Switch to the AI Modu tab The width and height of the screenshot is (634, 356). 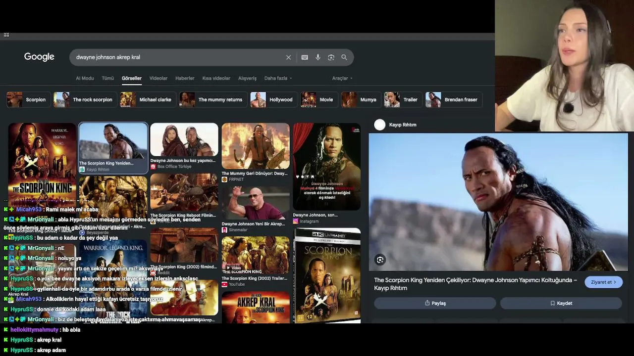(85, 78)
